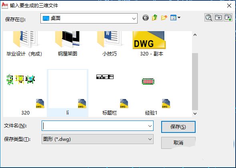Click the DWG badge of 标题栏
Image resolution: width=236 pixels, height=168 pixels.
pos(124,104)
